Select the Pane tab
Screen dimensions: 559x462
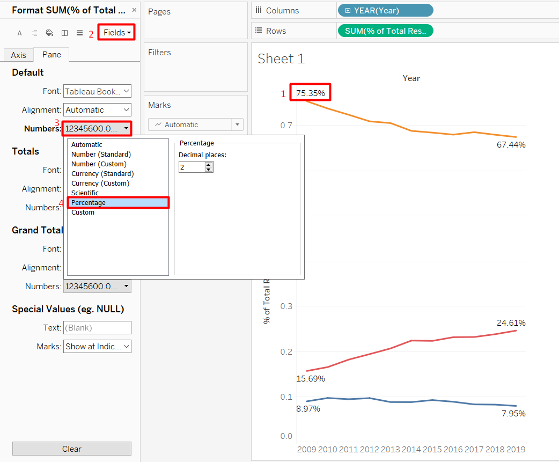pos(52,55)
